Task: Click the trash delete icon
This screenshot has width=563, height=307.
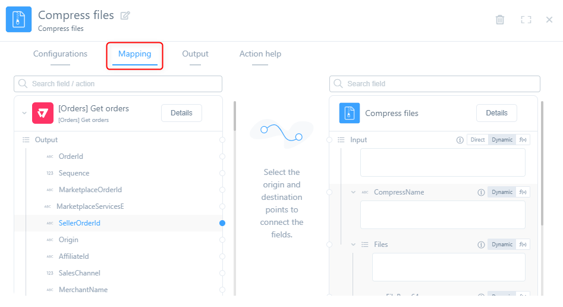Action: point(500,20)
